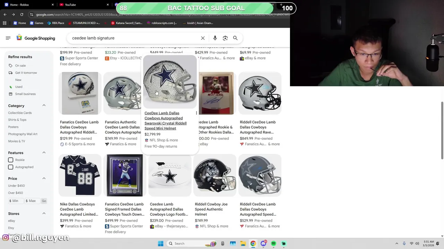
Task: Open the STEAMUNLOCKED bookmark
Action: (x=84, y=23)
